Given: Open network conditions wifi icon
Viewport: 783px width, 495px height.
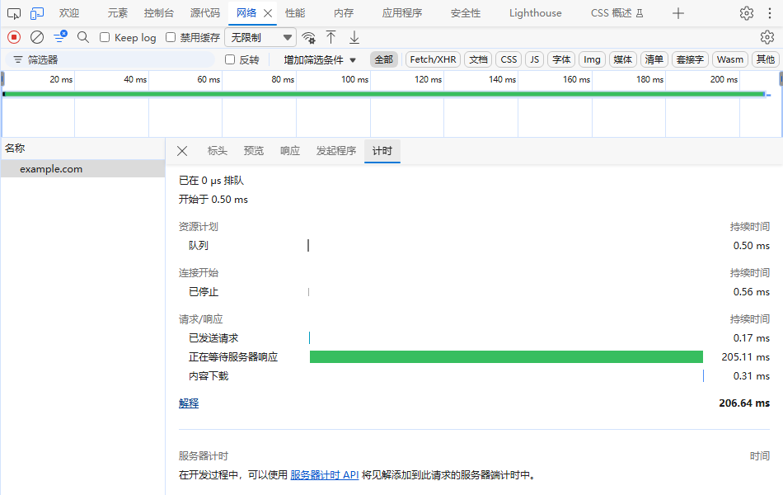Looking at the screenshot, I should pyautogui.click(x=308, y=37).
